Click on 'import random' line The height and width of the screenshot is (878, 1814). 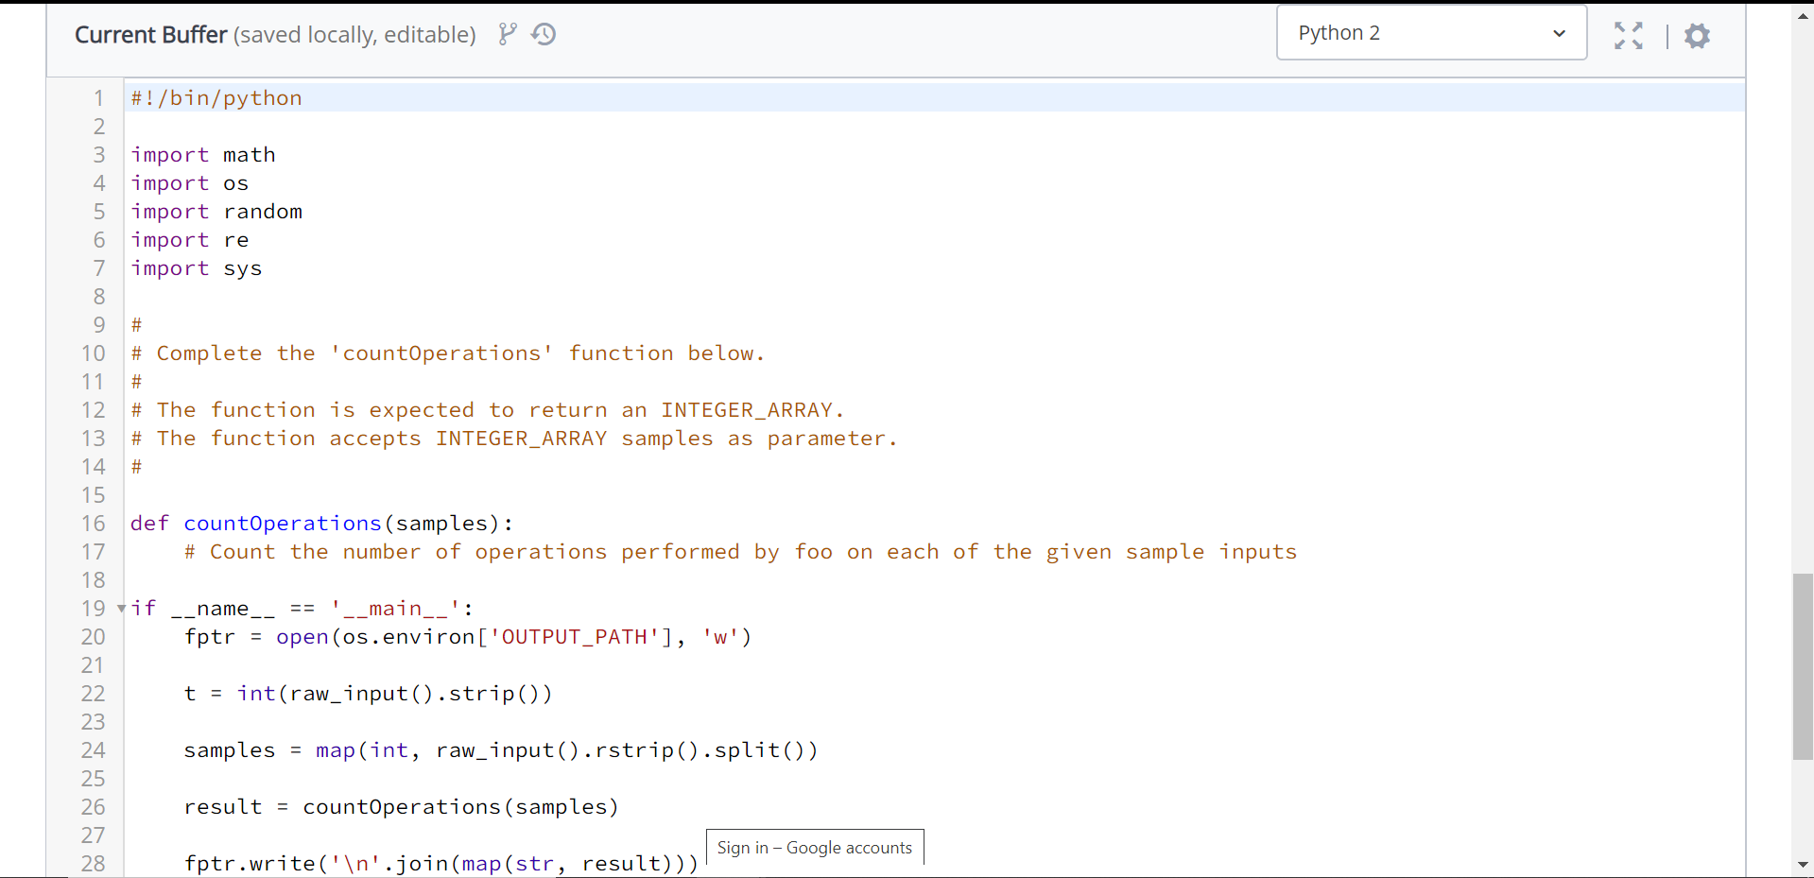(216, 212)
